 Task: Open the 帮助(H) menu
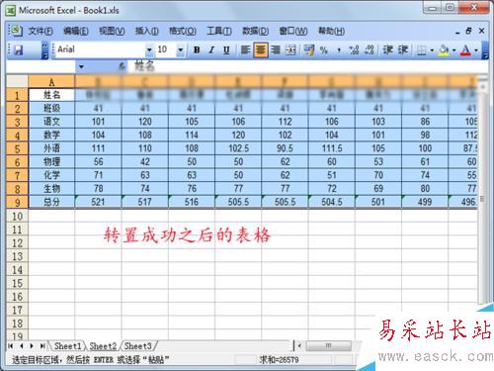[331, 31]
